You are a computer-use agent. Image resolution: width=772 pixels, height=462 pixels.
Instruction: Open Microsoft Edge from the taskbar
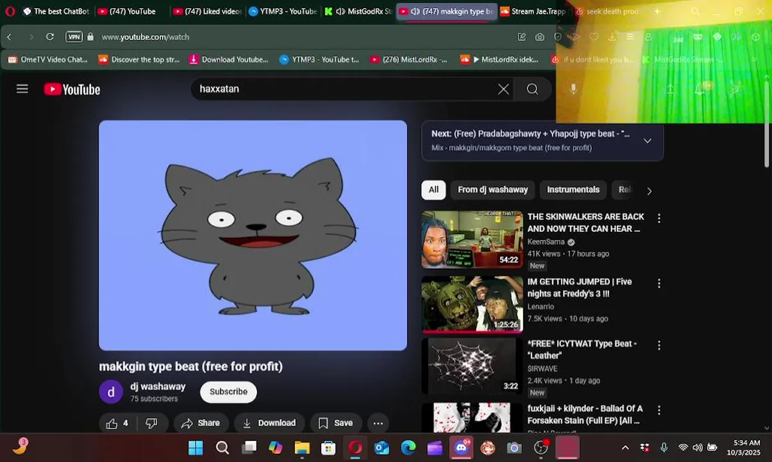click(x=408, y=448)
